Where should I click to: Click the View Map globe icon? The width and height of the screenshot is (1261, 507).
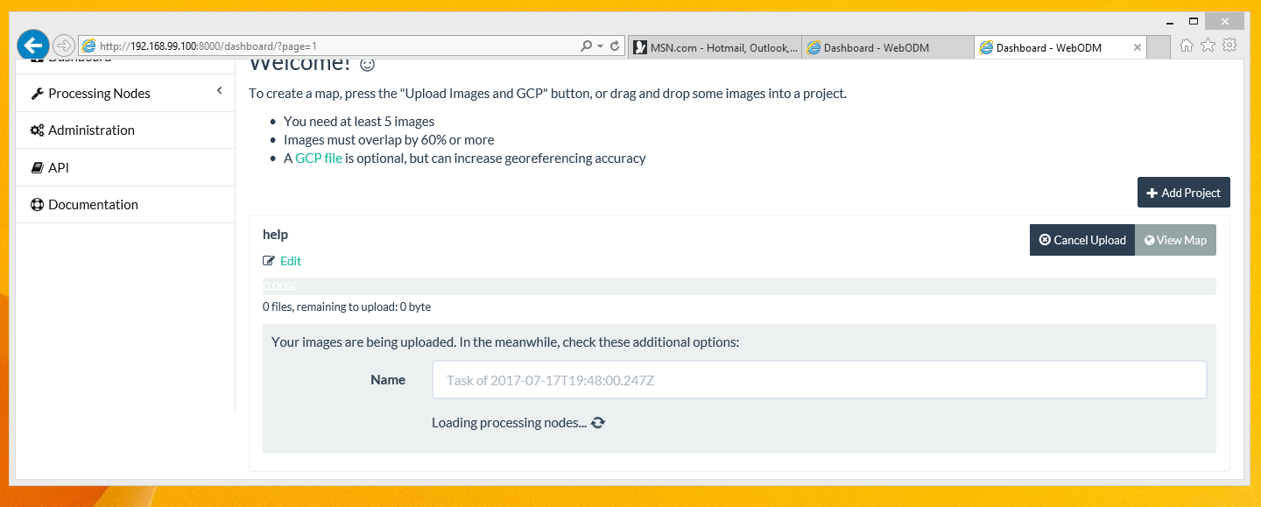coord(1150,239)
